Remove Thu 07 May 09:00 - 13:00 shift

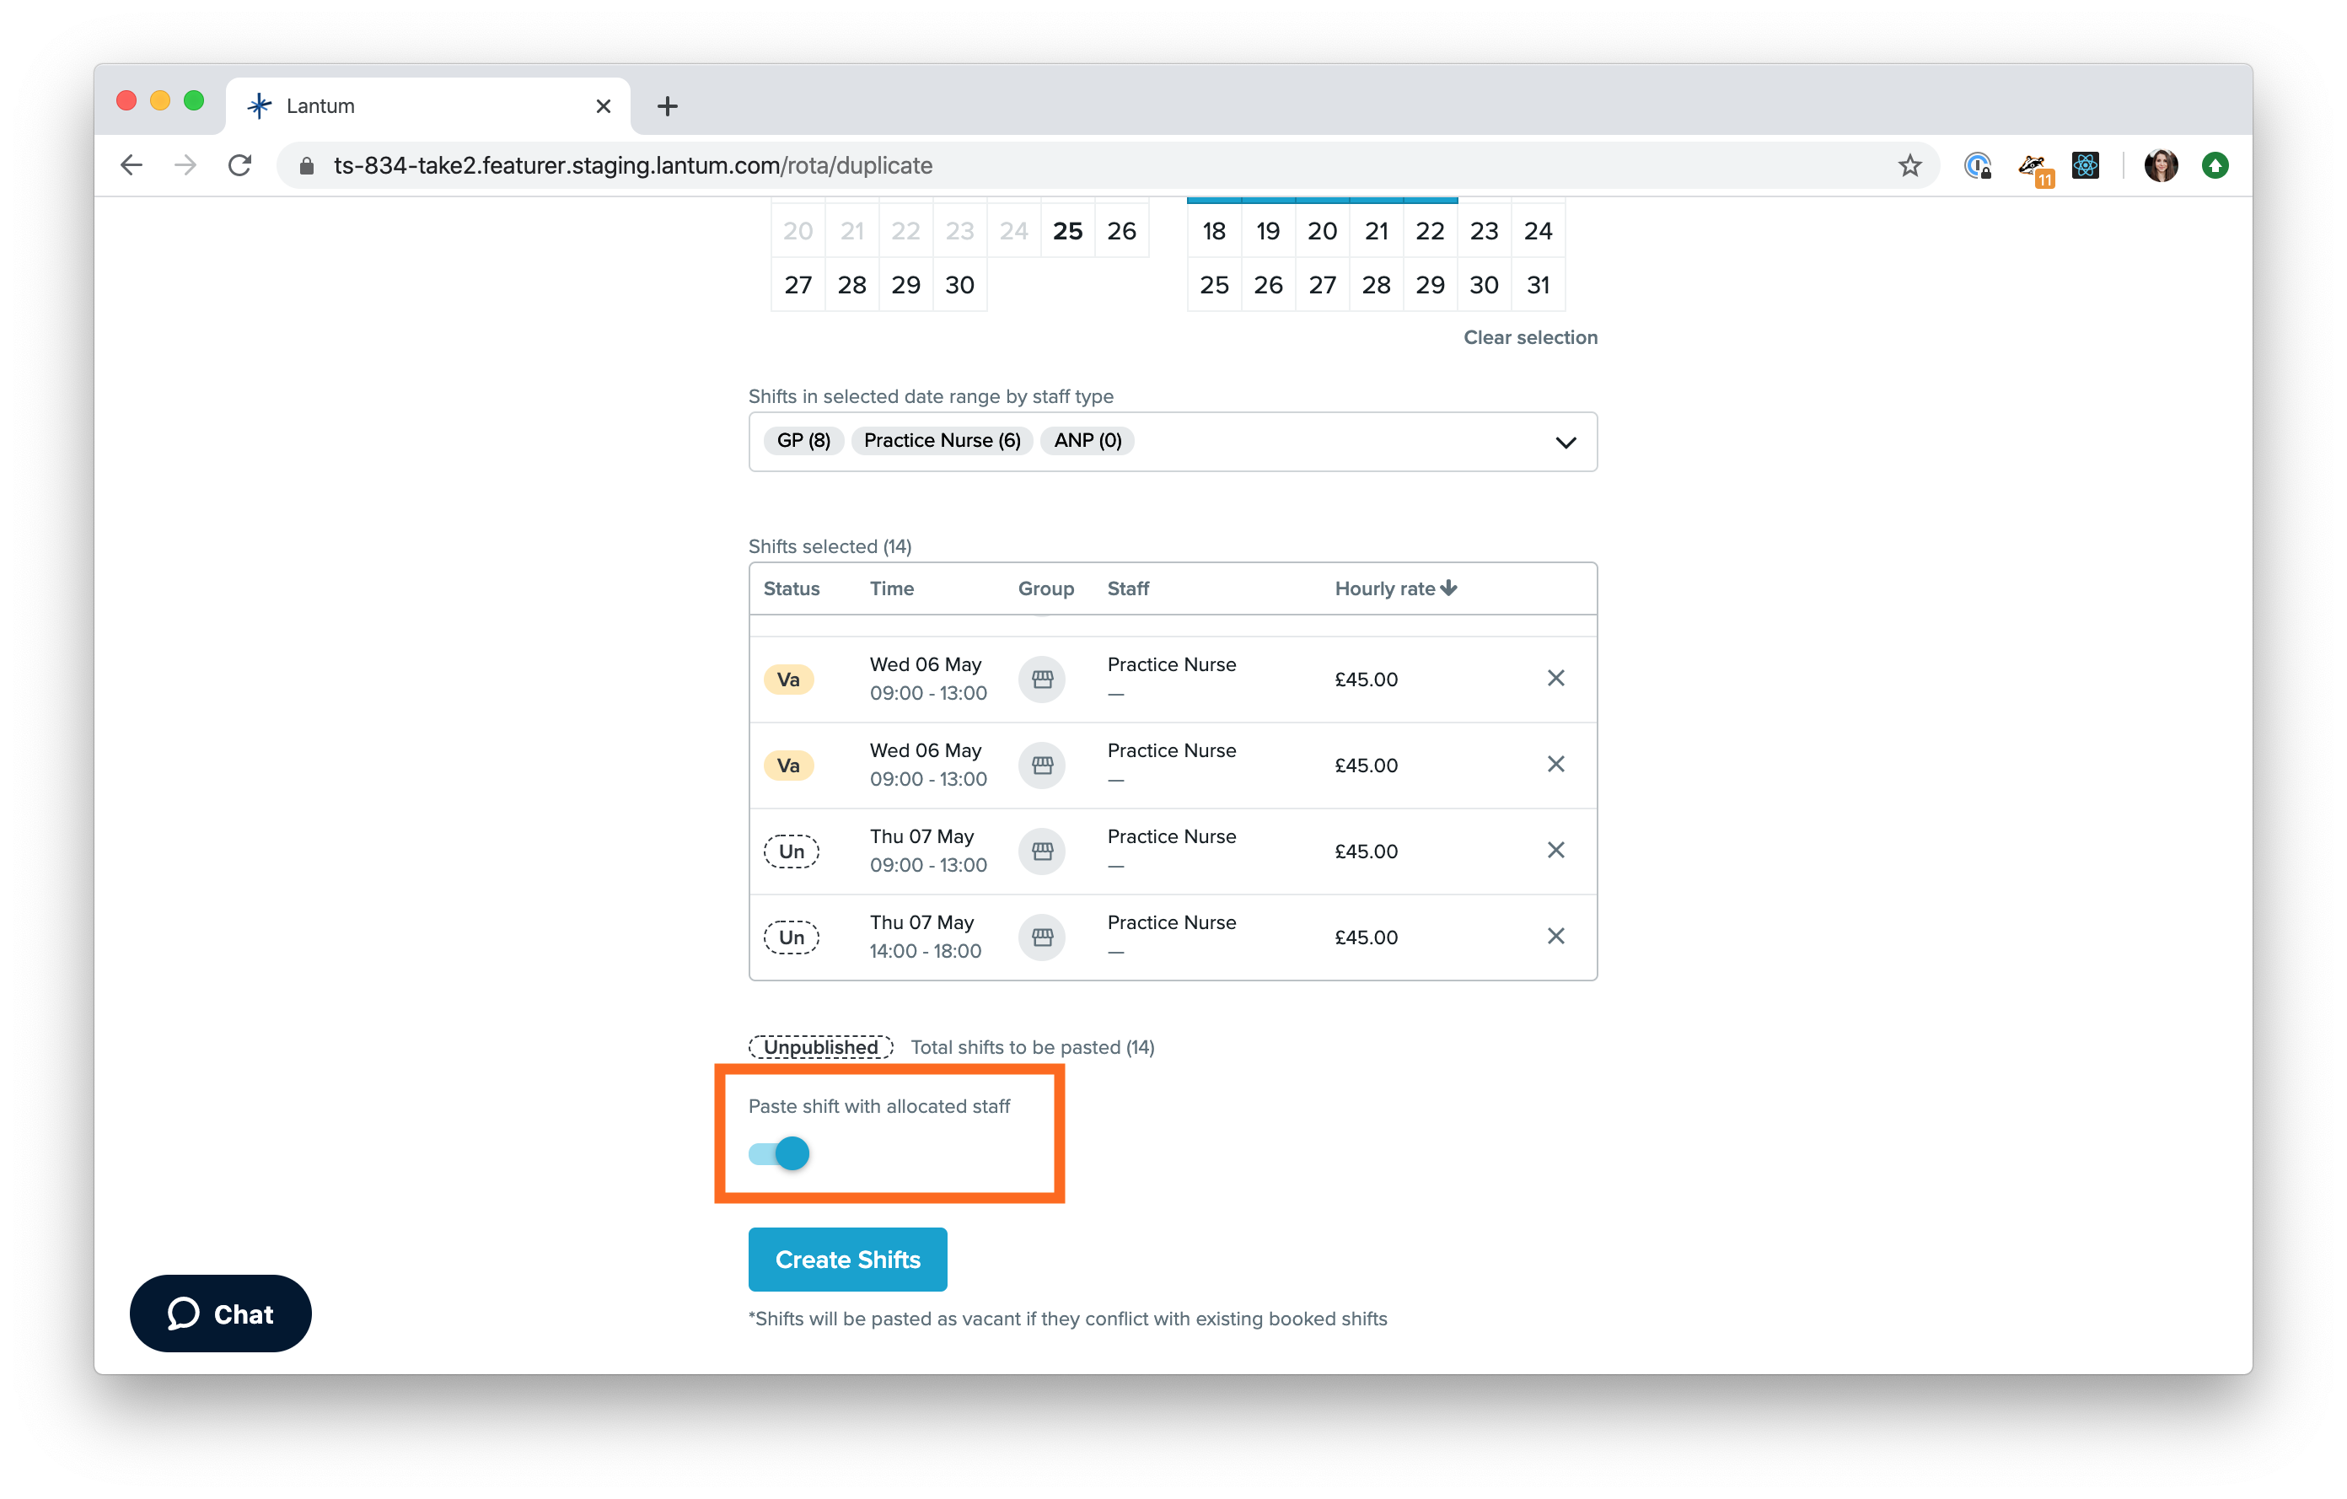tap(1555, 850)
